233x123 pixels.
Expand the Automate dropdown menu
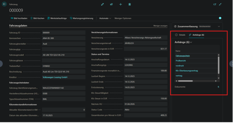coord(105,18)
